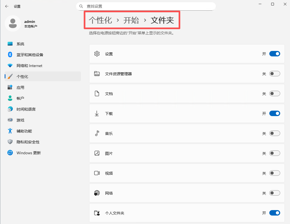Open 系统 in the sidebar
Image resolution: width=290 pixels, height=224 pixels.
(x=20, y=44)
